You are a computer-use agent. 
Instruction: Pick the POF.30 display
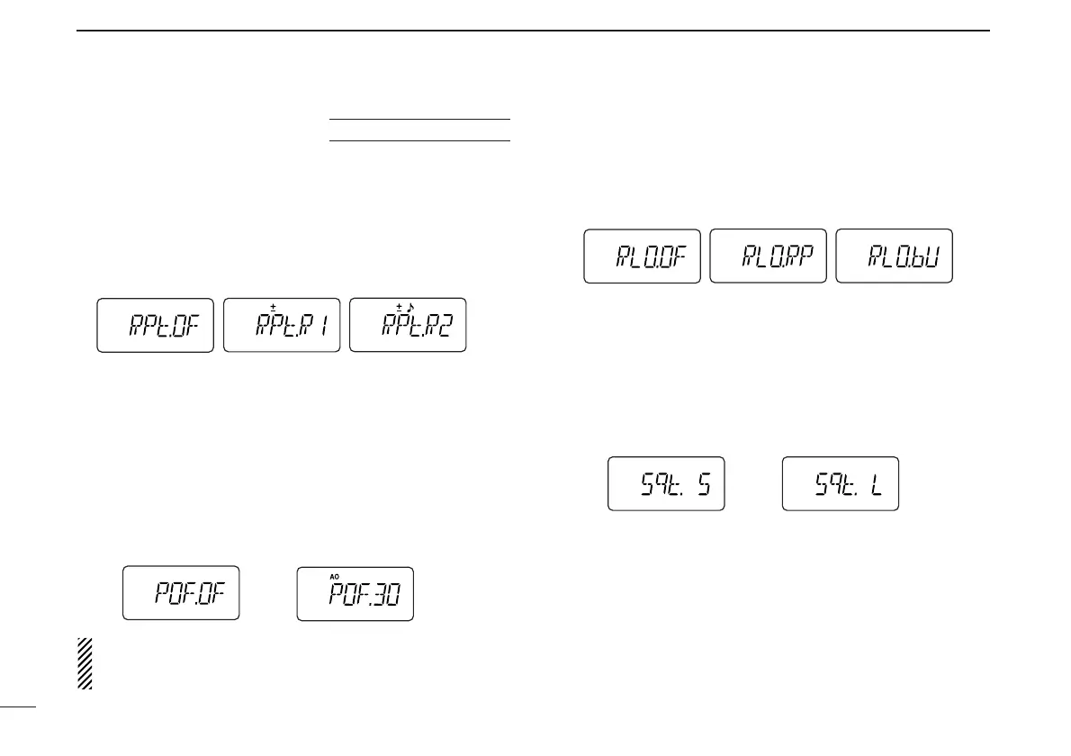(355, 594)
